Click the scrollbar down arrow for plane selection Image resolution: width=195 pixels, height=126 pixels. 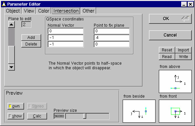(x=12, y=67)
